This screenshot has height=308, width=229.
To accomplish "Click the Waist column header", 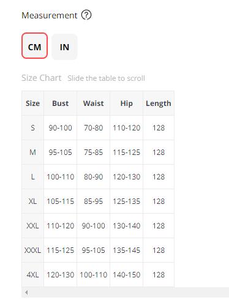I will tap(94, 103).
